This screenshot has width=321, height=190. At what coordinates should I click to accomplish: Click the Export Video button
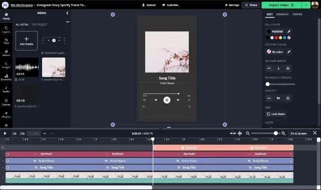click(x=281, y=5)
